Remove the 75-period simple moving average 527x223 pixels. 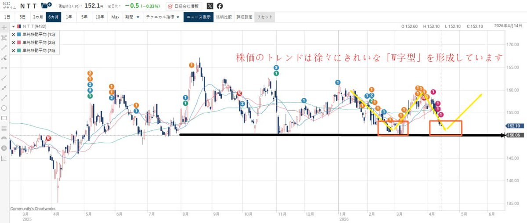[13, 50]
